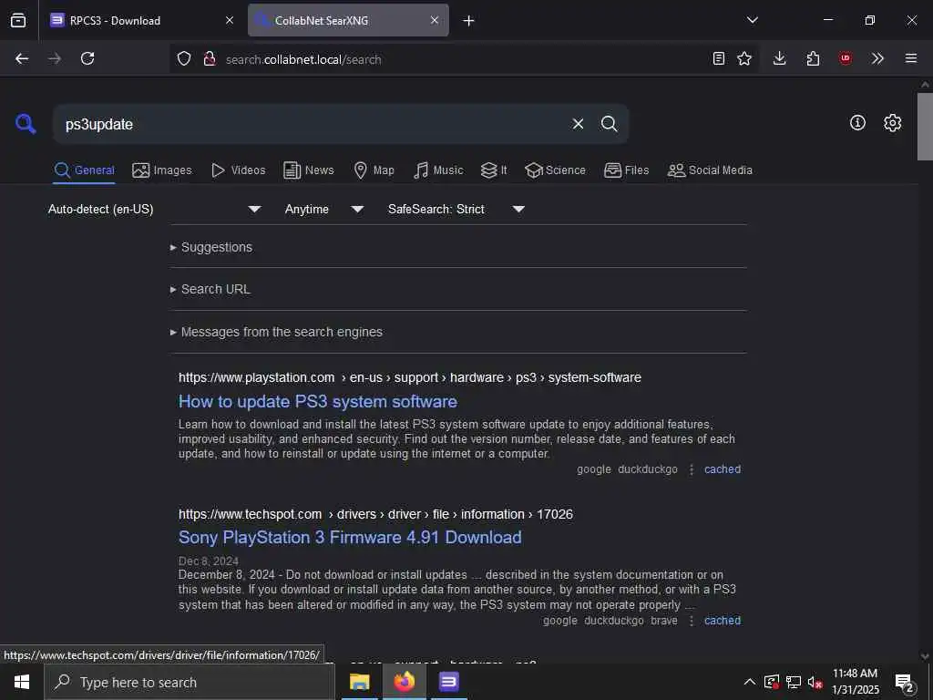
Task: Open network status tray icon
Action: tap(794, 682)
